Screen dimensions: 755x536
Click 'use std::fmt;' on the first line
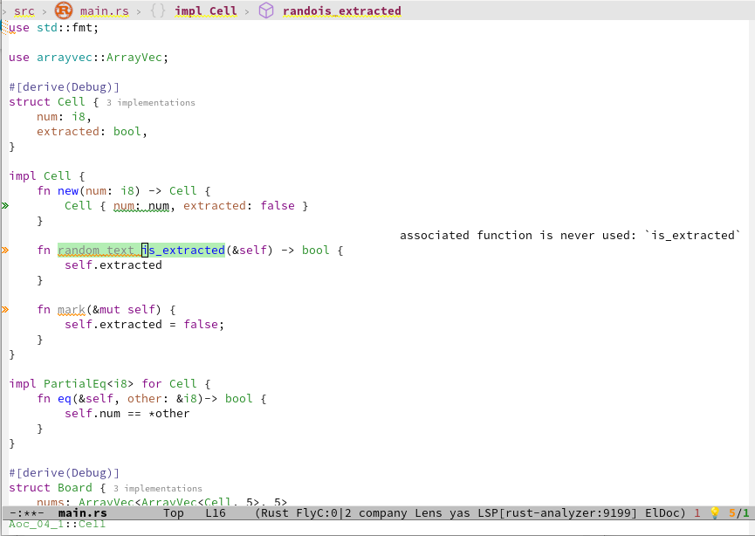coord(53,27)
